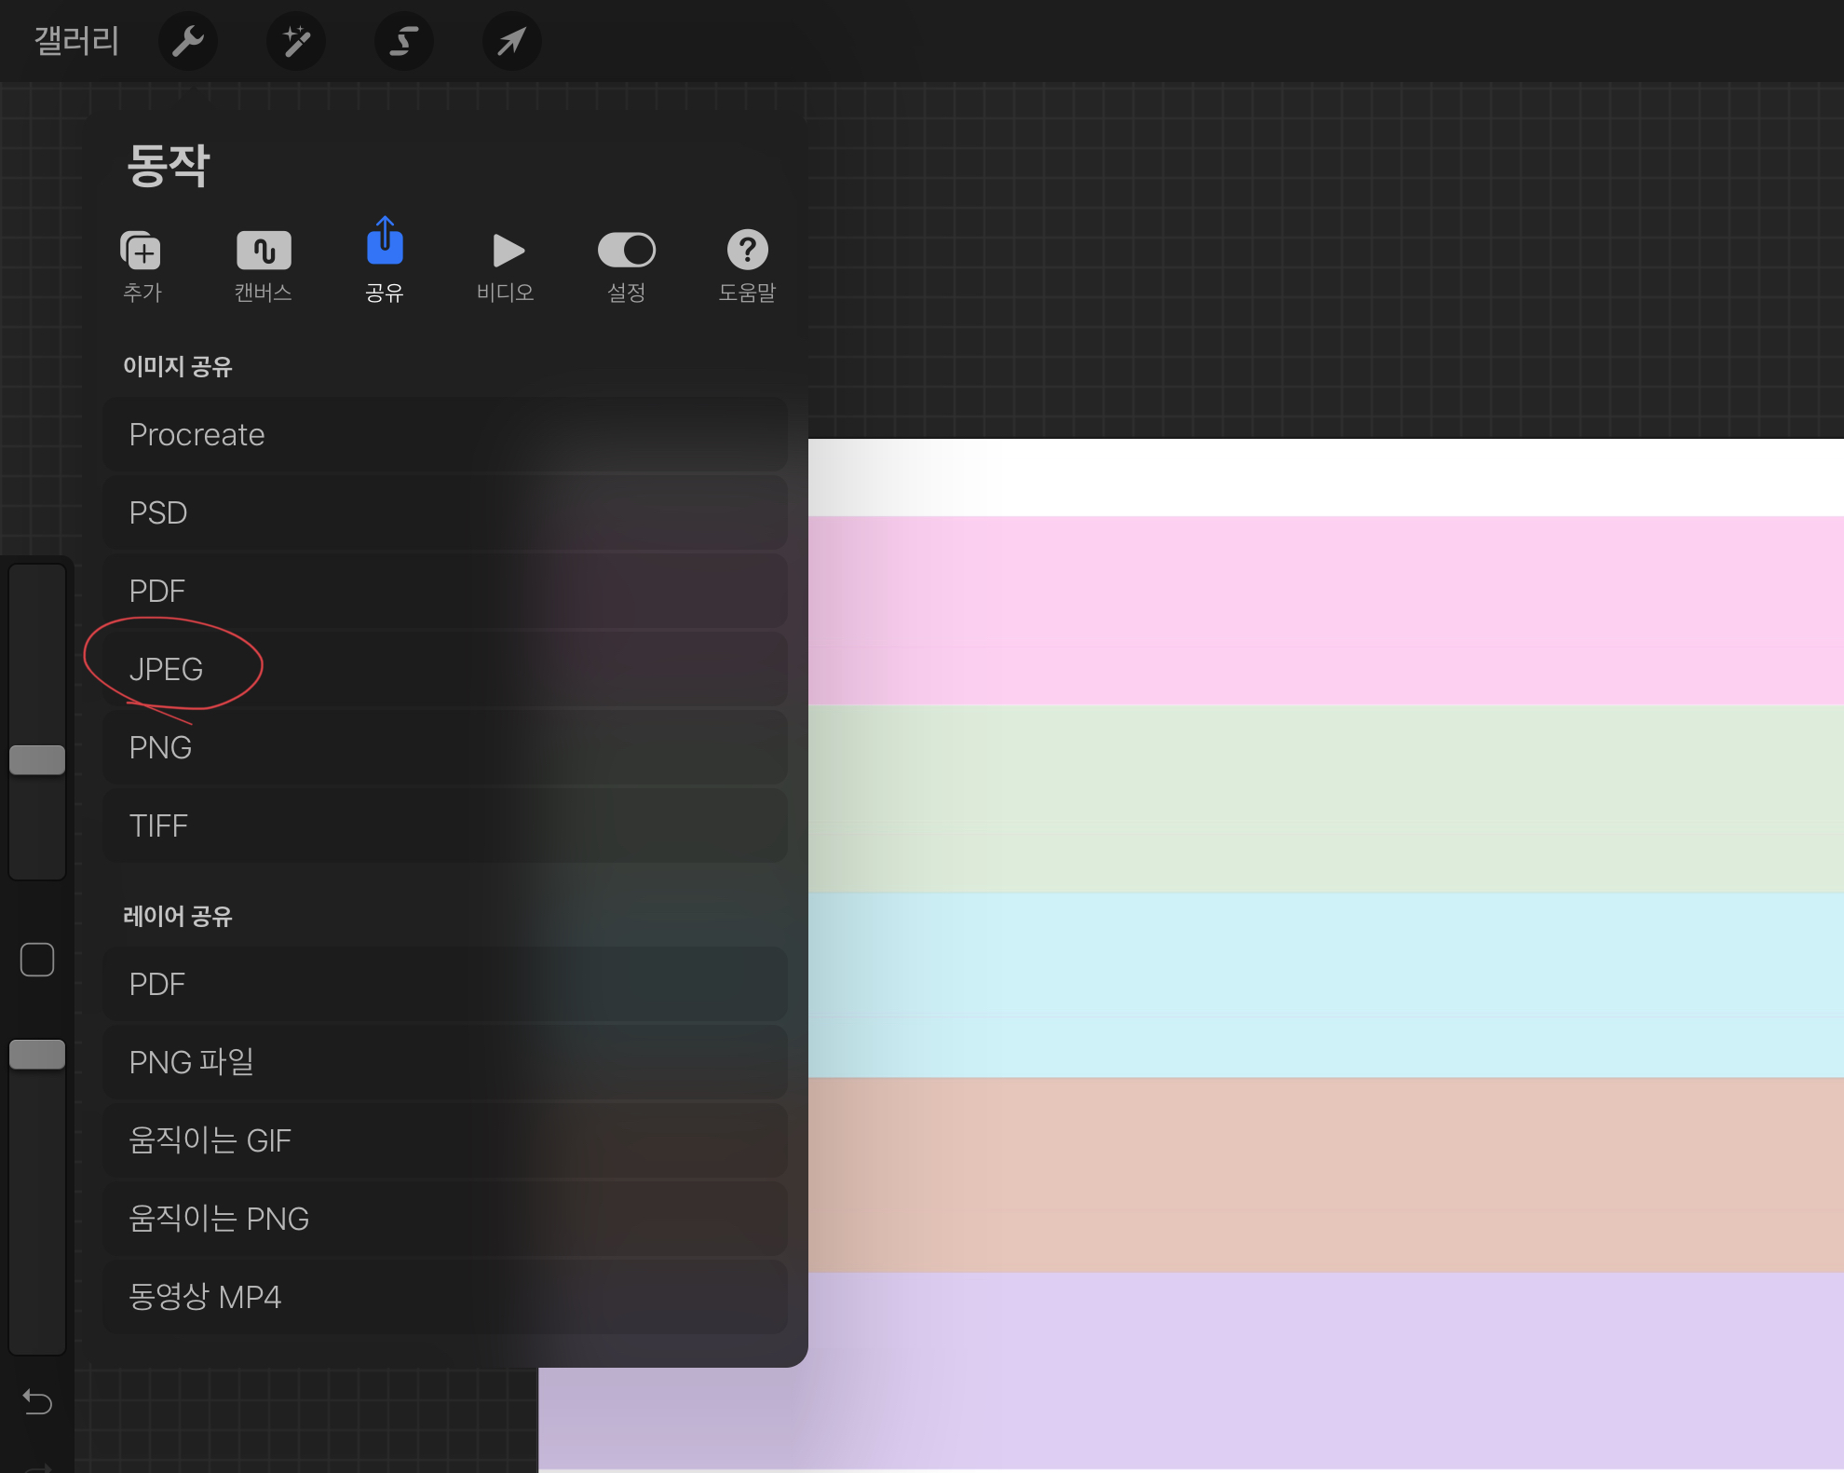This screenshot has width=1844, height=1473.
Task: Open the 비디오 (Video) tab
Action: [506, 264]
